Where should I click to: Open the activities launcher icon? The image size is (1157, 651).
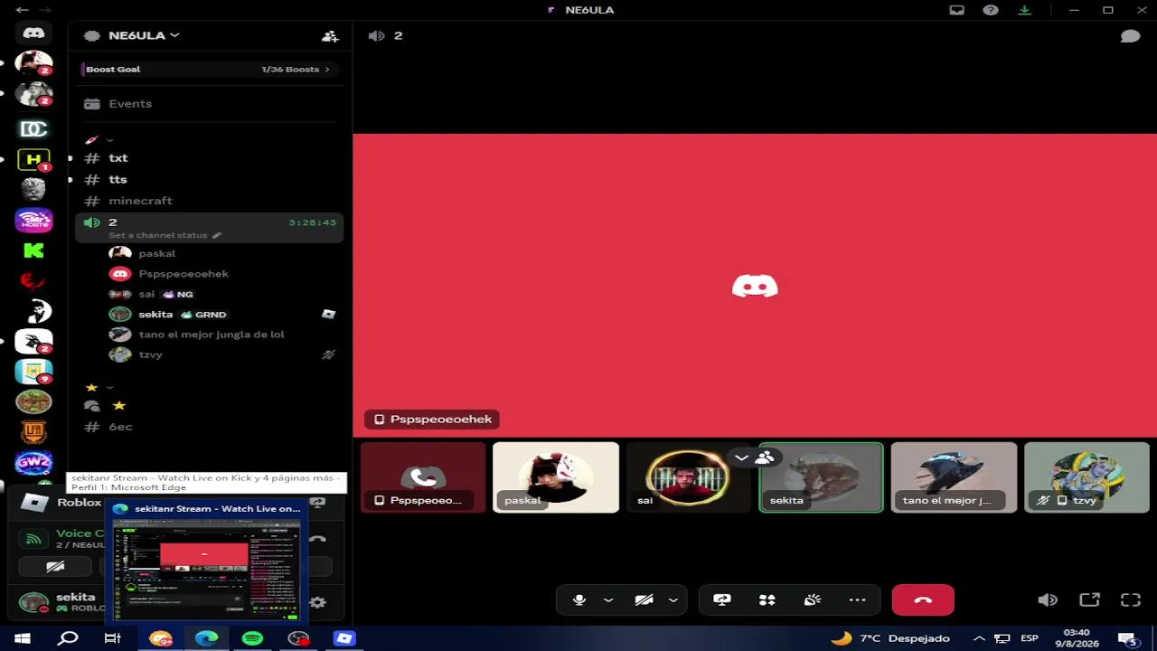click(x=767, y=599)
